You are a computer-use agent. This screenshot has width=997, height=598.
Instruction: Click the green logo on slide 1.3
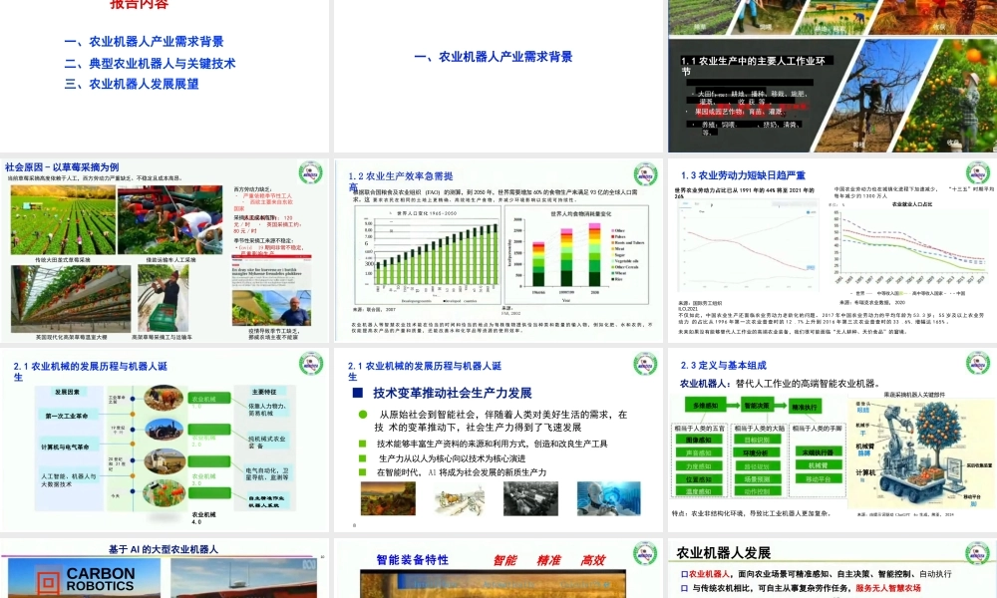click(x=978, y=172)
